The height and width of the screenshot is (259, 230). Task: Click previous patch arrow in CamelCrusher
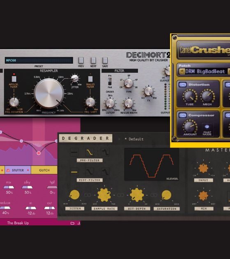182,72
